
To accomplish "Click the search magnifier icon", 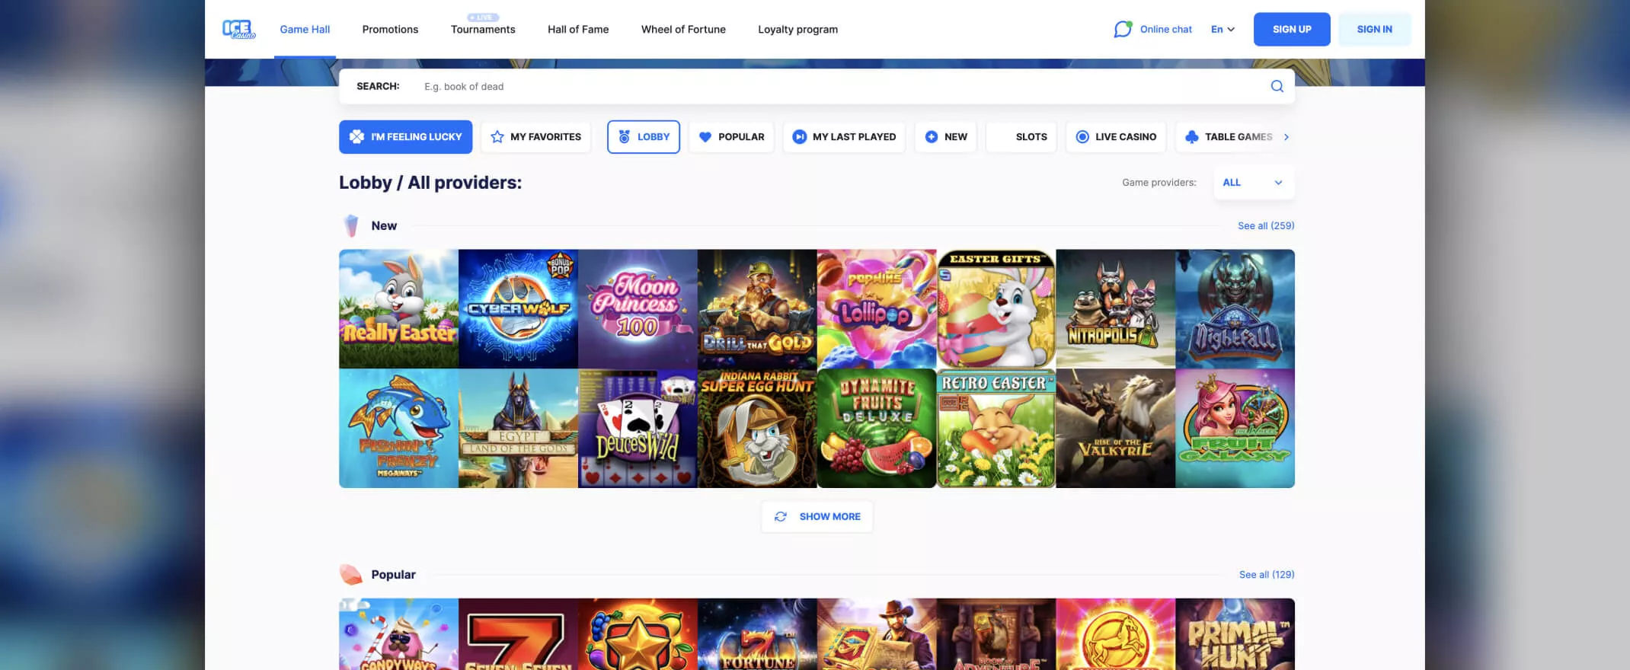I will [x=1277, y=86].
